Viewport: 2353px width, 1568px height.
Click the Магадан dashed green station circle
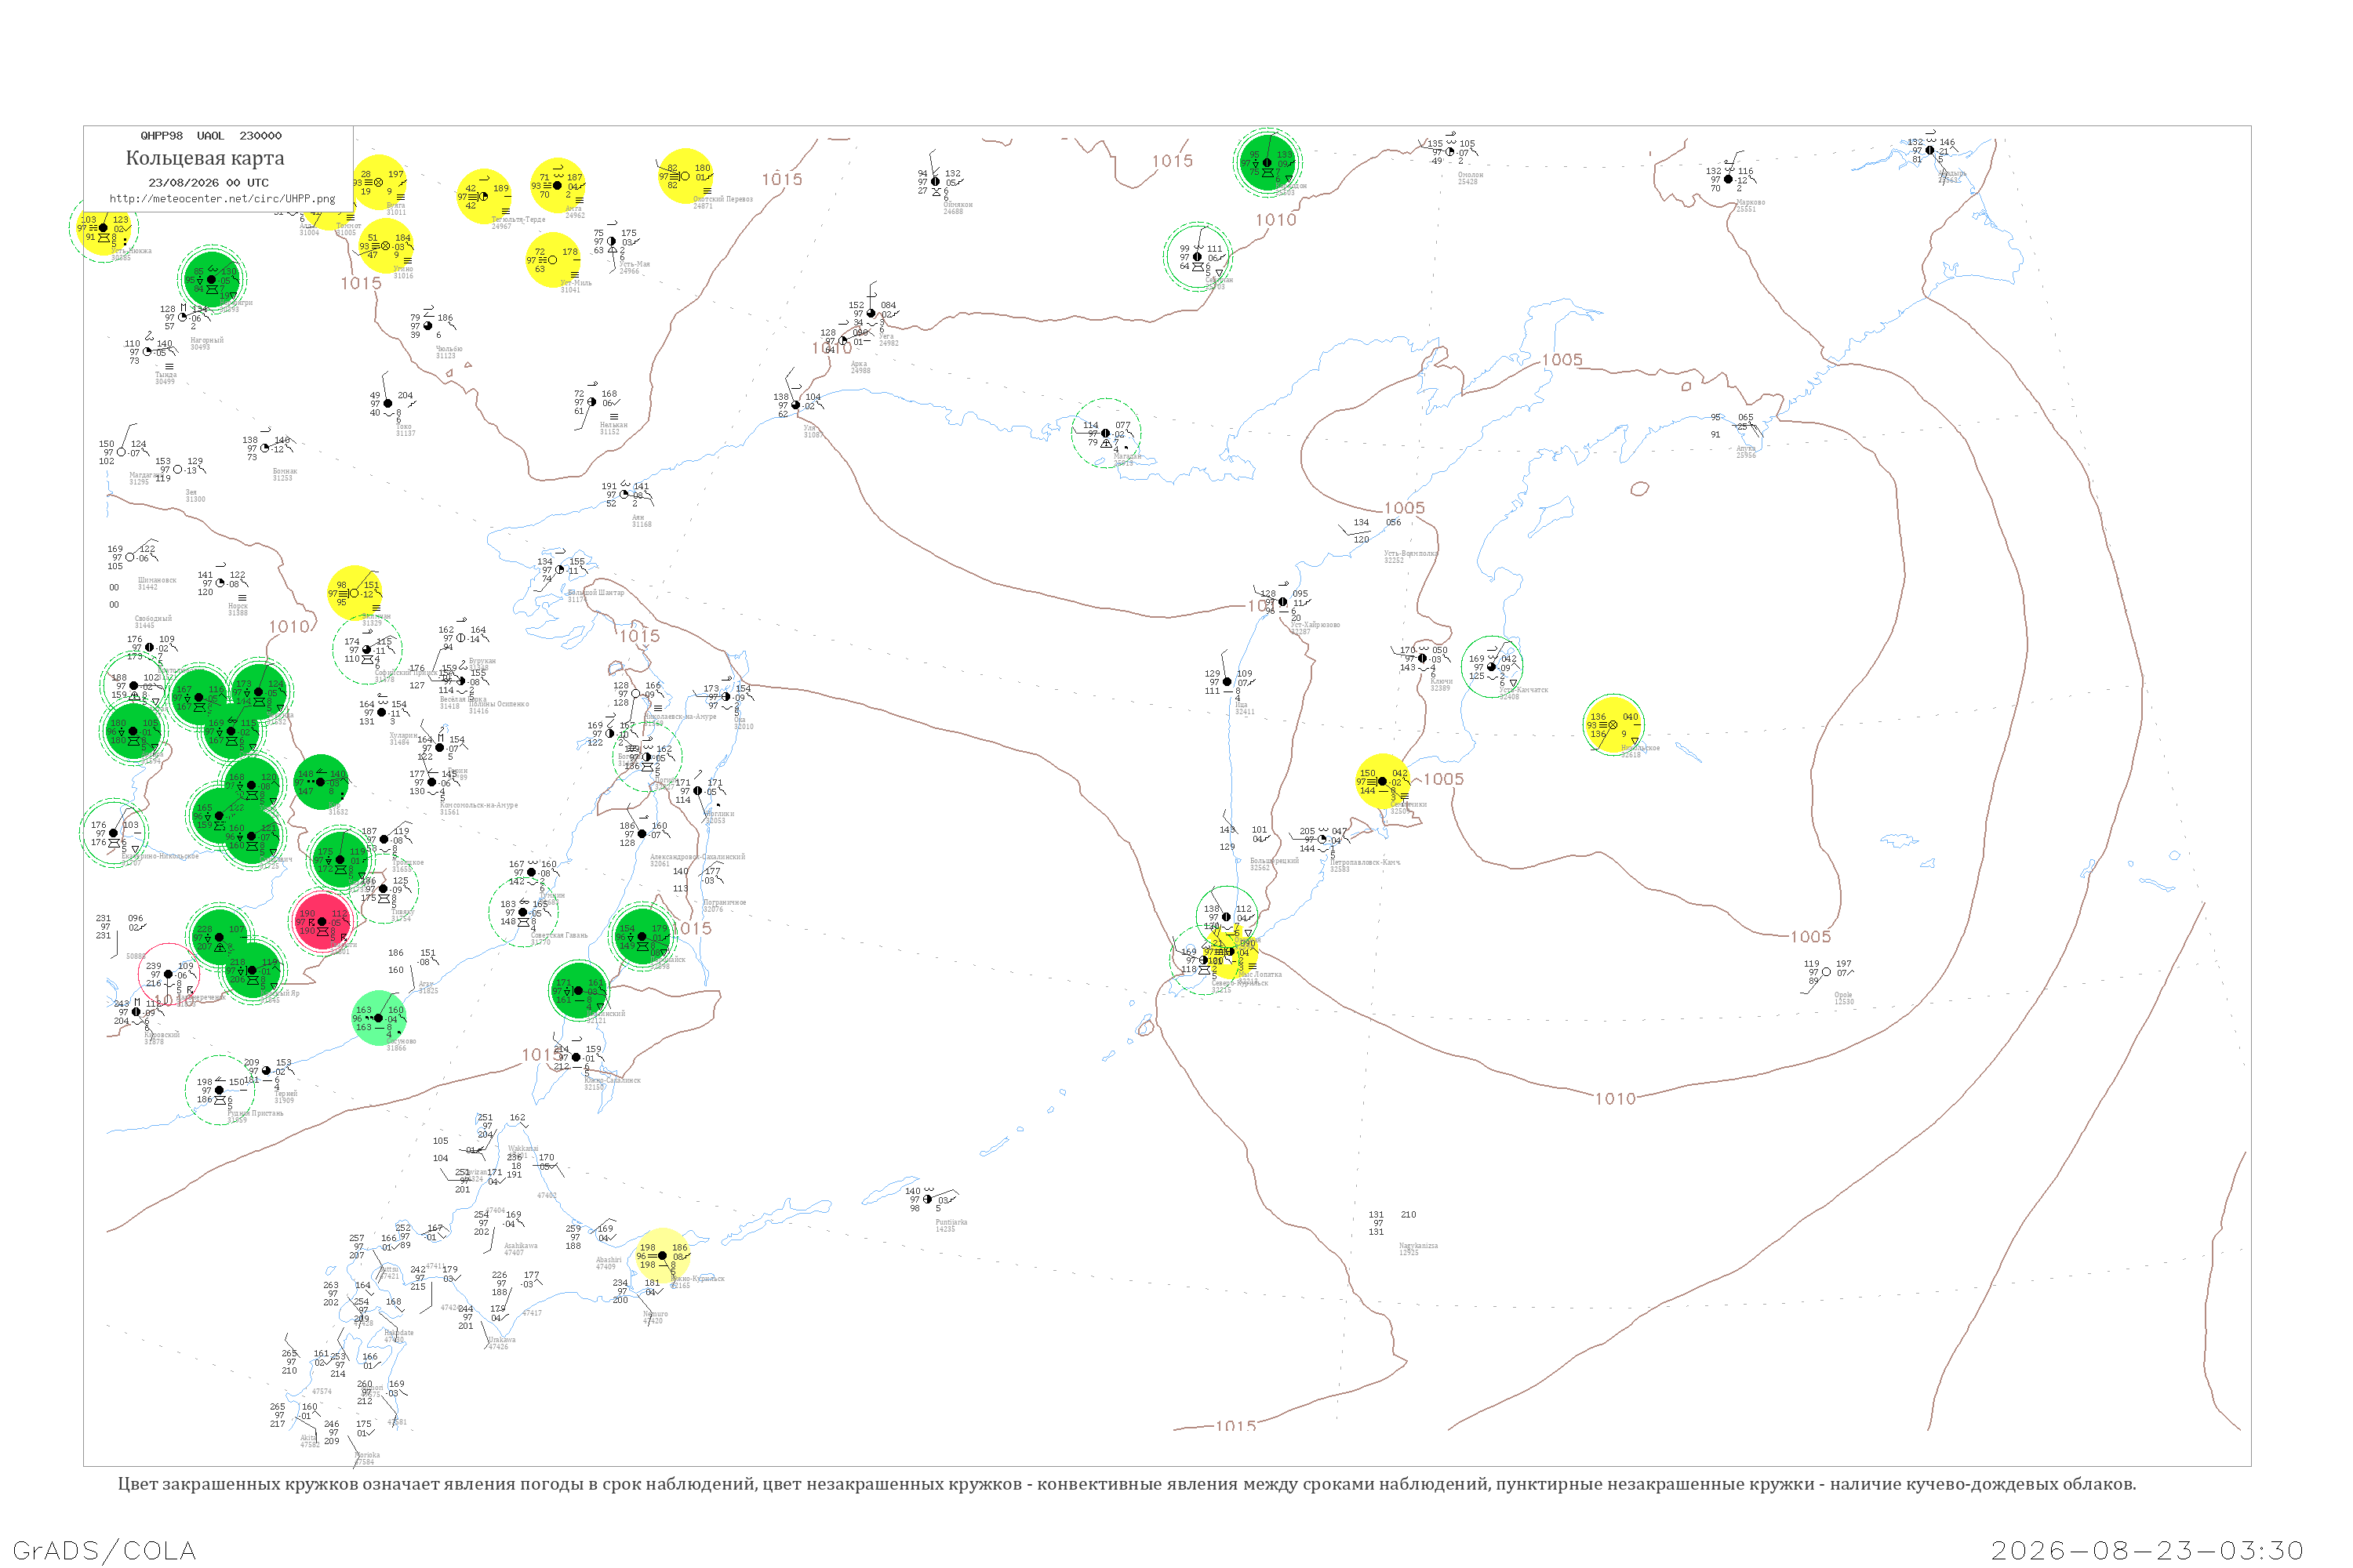pos(1105,433)
